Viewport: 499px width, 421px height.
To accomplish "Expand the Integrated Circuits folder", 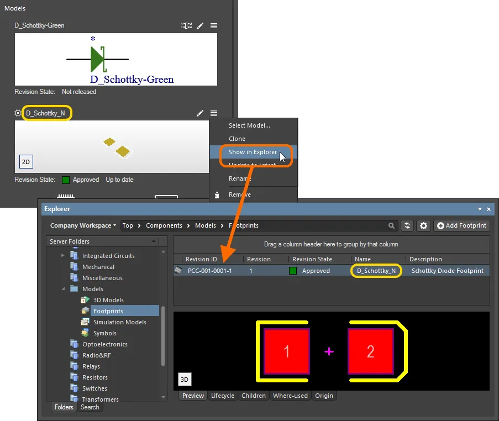I will click(x=63, y=255).
